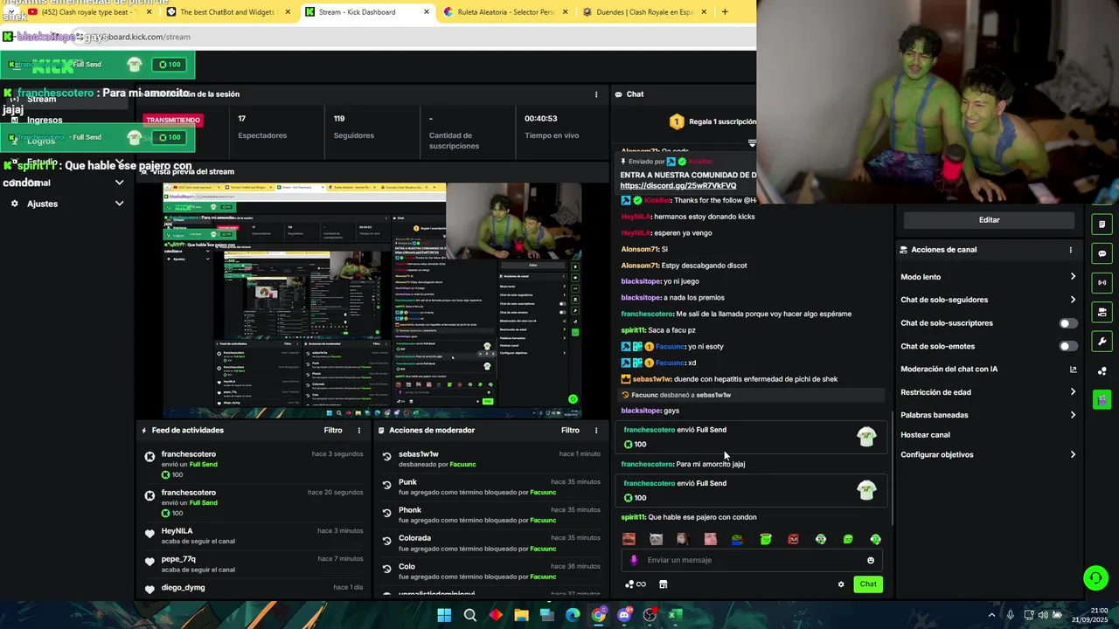Viewport: 1119px width, 629px height.
Task: Switch to Clash royale type beat tab
Action: click(87, 11)
